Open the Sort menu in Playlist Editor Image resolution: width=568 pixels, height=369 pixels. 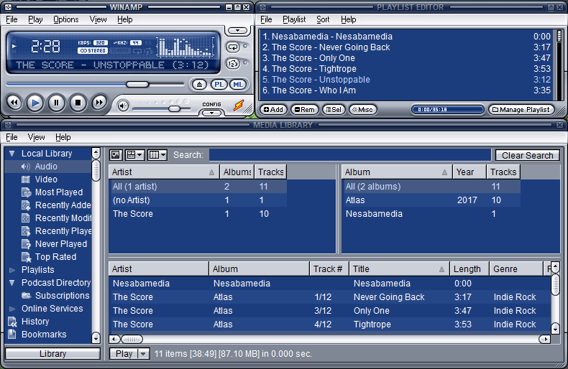pyautogui.click(x=324, y=19)
